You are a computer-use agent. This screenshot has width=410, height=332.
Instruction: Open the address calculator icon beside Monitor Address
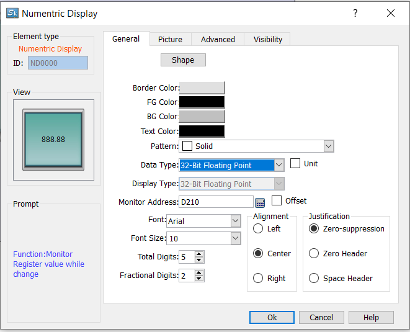(x=260, y=203)
